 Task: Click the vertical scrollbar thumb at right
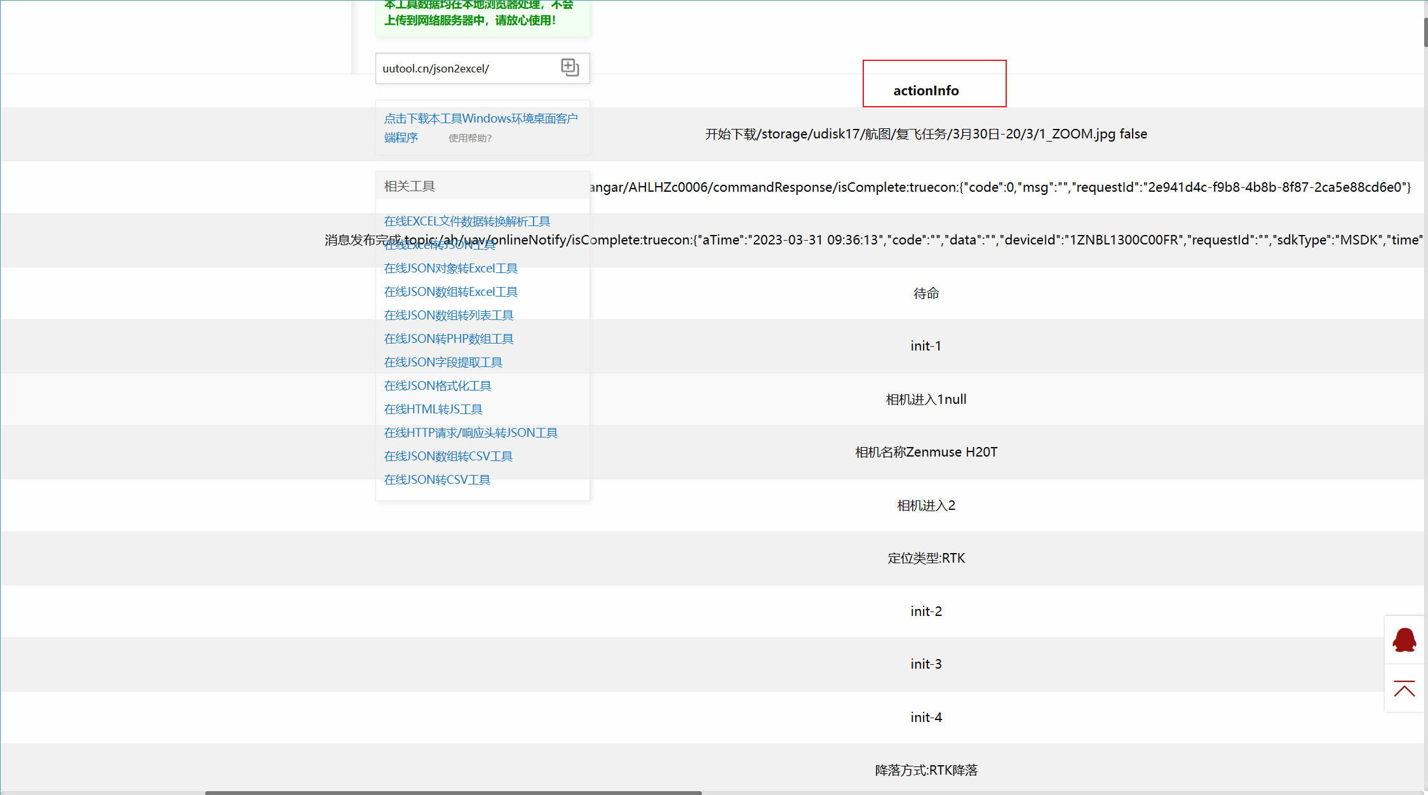pyautogui.click(x=1425, y=32)
